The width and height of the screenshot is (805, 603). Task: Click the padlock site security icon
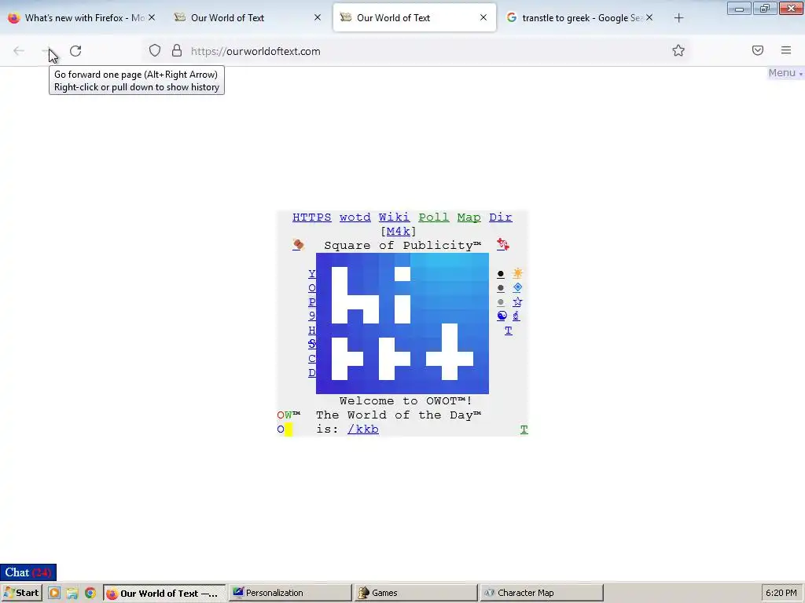pyautogui.click(x=177, y=51)
